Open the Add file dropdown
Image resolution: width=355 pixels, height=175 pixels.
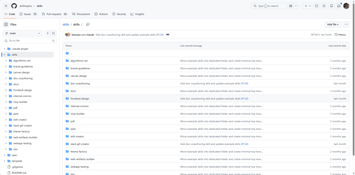click(x=333, y=25)
